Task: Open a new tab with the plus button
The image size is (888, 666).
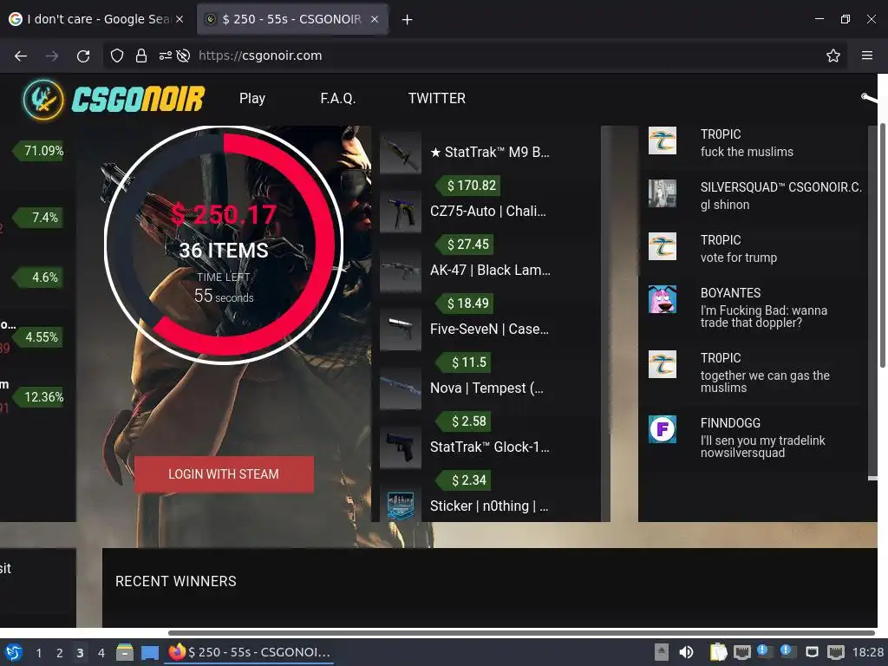Action: click(407, 19)
